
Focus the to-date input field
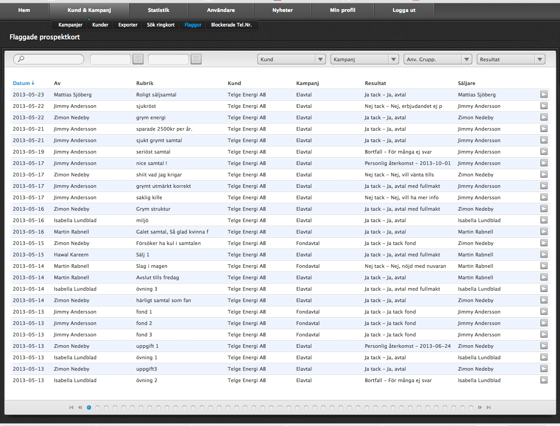coord(169,59)
